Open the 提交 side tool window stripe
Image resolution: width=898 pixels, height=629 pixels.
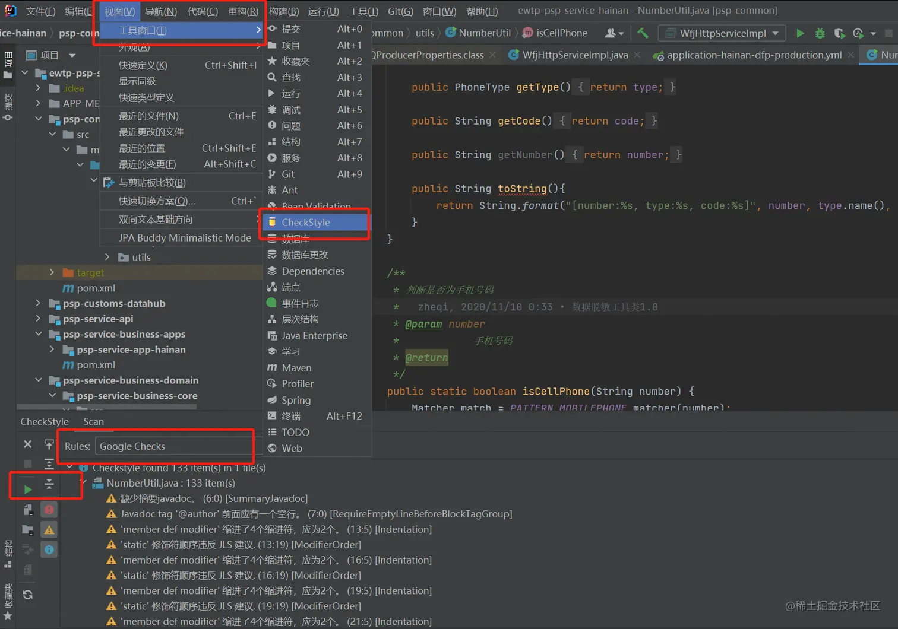(x=8, y=107)
